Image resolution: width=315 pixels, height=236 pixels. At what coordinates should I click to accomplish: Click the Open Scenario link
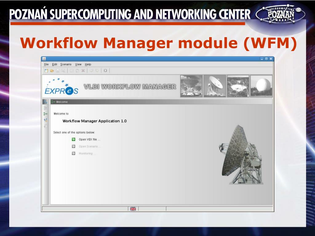click(90, 147)
